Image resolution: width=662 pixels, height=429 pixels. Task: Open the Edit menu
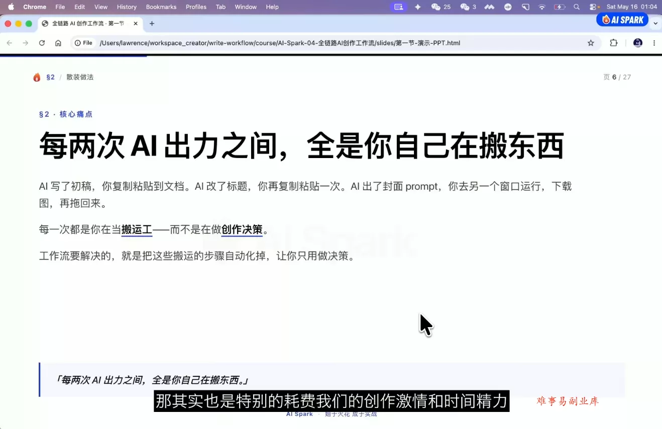coord(79,7)
